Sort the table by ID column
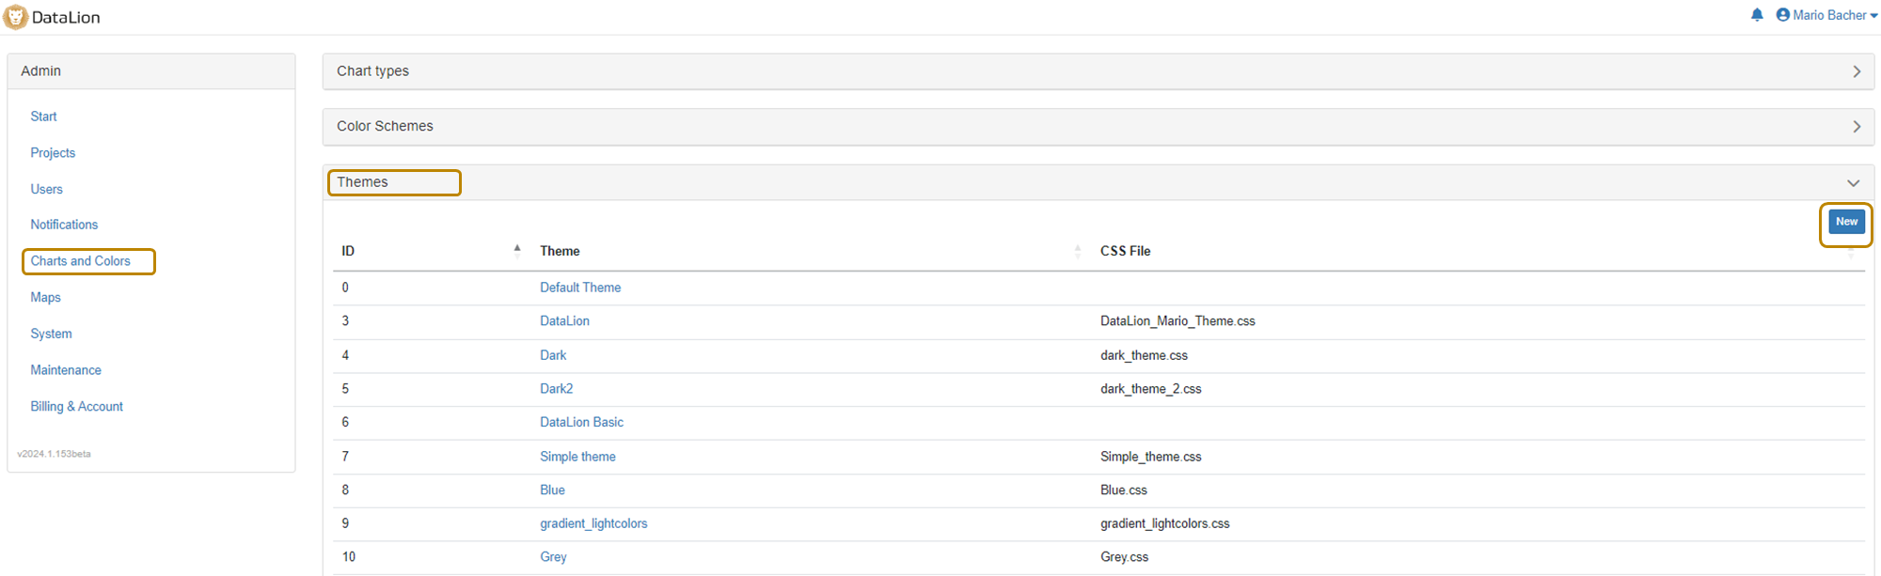Screen dimensions: 1881x576 431,251
